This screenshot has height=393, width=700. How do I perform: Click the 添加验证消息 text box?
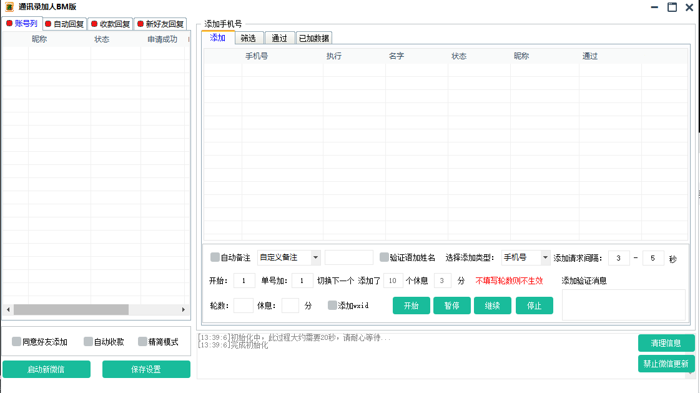click(623, 305)
